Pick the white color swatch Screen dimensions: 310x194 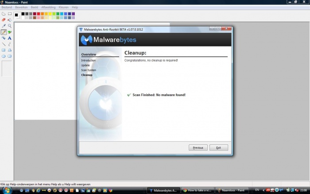[23, 18]
